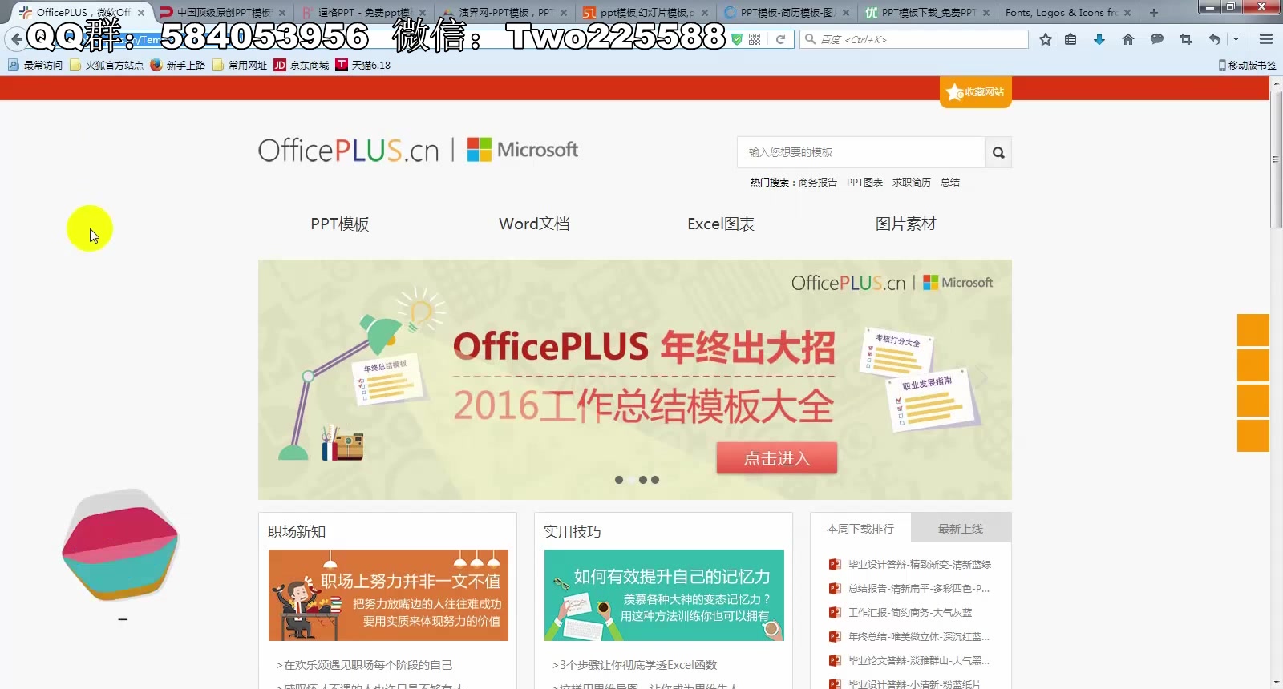Select the fourth banner carousel dot
Image resolution: width=1283 pixels, height=689 pixels.
click(x=655, y=480)
